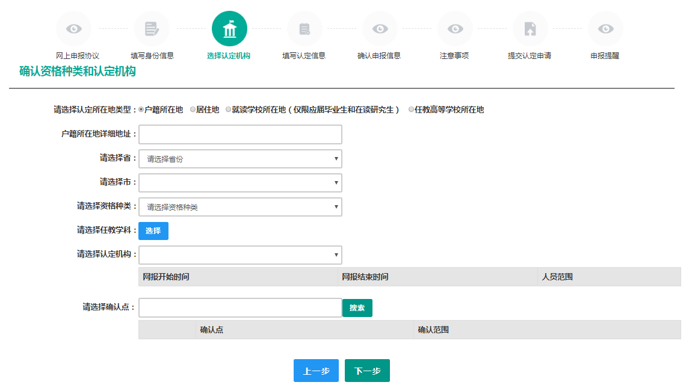Click the blue 选择 button for 任教学科
The image size is (689, 385).
click(x=153, y=231)
